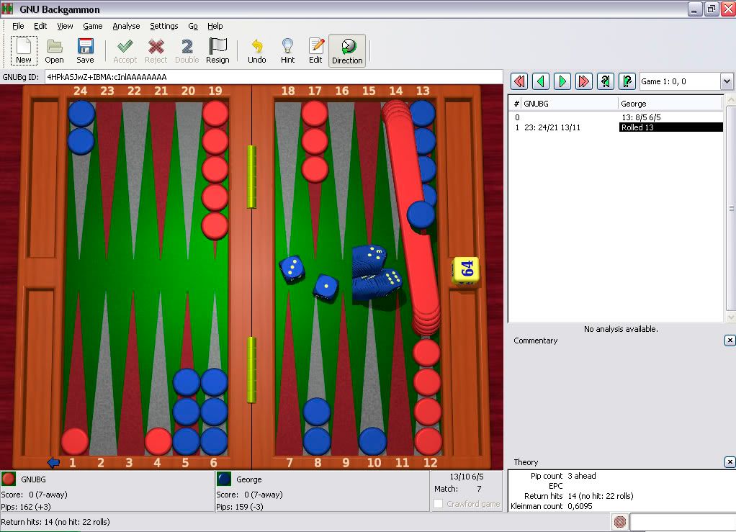Open the Edit position tool

pos(315,51)
